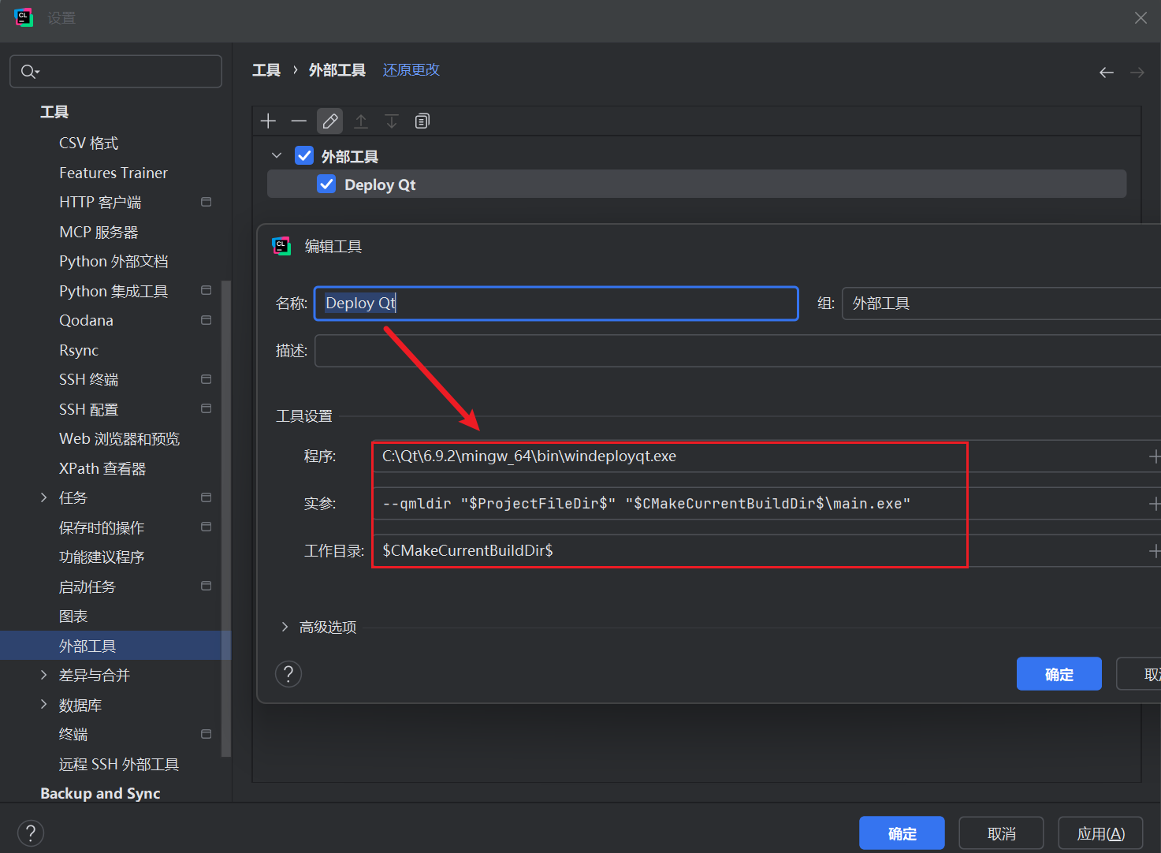Click project-level icon next to 保存时的操作
Viewport: 1161px width, 853px height.
(207, 527)
